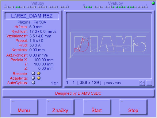Screen dimensions: 157x118
Task: Click the Plazma Fe 50A material label
Action: click(x=32, y=22)
